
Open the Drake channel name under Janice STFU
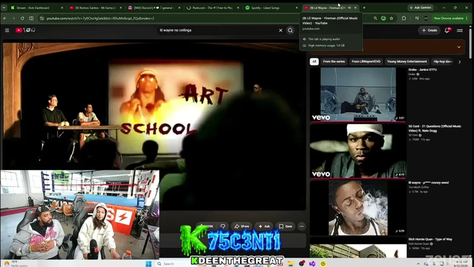pos(412,74)
